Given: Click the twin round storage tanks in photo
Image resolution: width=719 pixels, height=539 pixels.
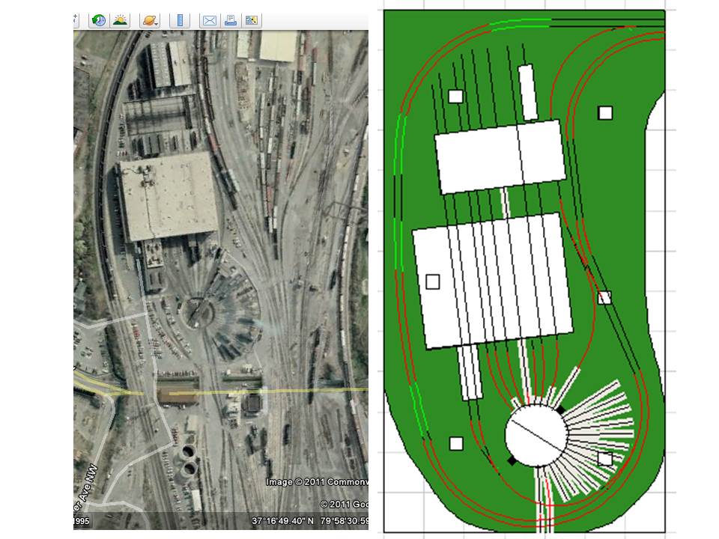Looking at the screenshot, I should (x=187, y=462).
